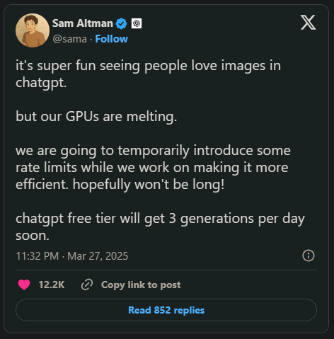Open the @sama handle link
This screenshot has width=334, height=339.
click(x=69, y=39)
